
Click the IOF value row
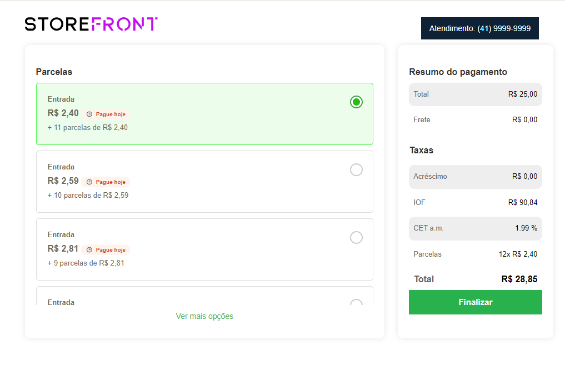coord(475,202)
